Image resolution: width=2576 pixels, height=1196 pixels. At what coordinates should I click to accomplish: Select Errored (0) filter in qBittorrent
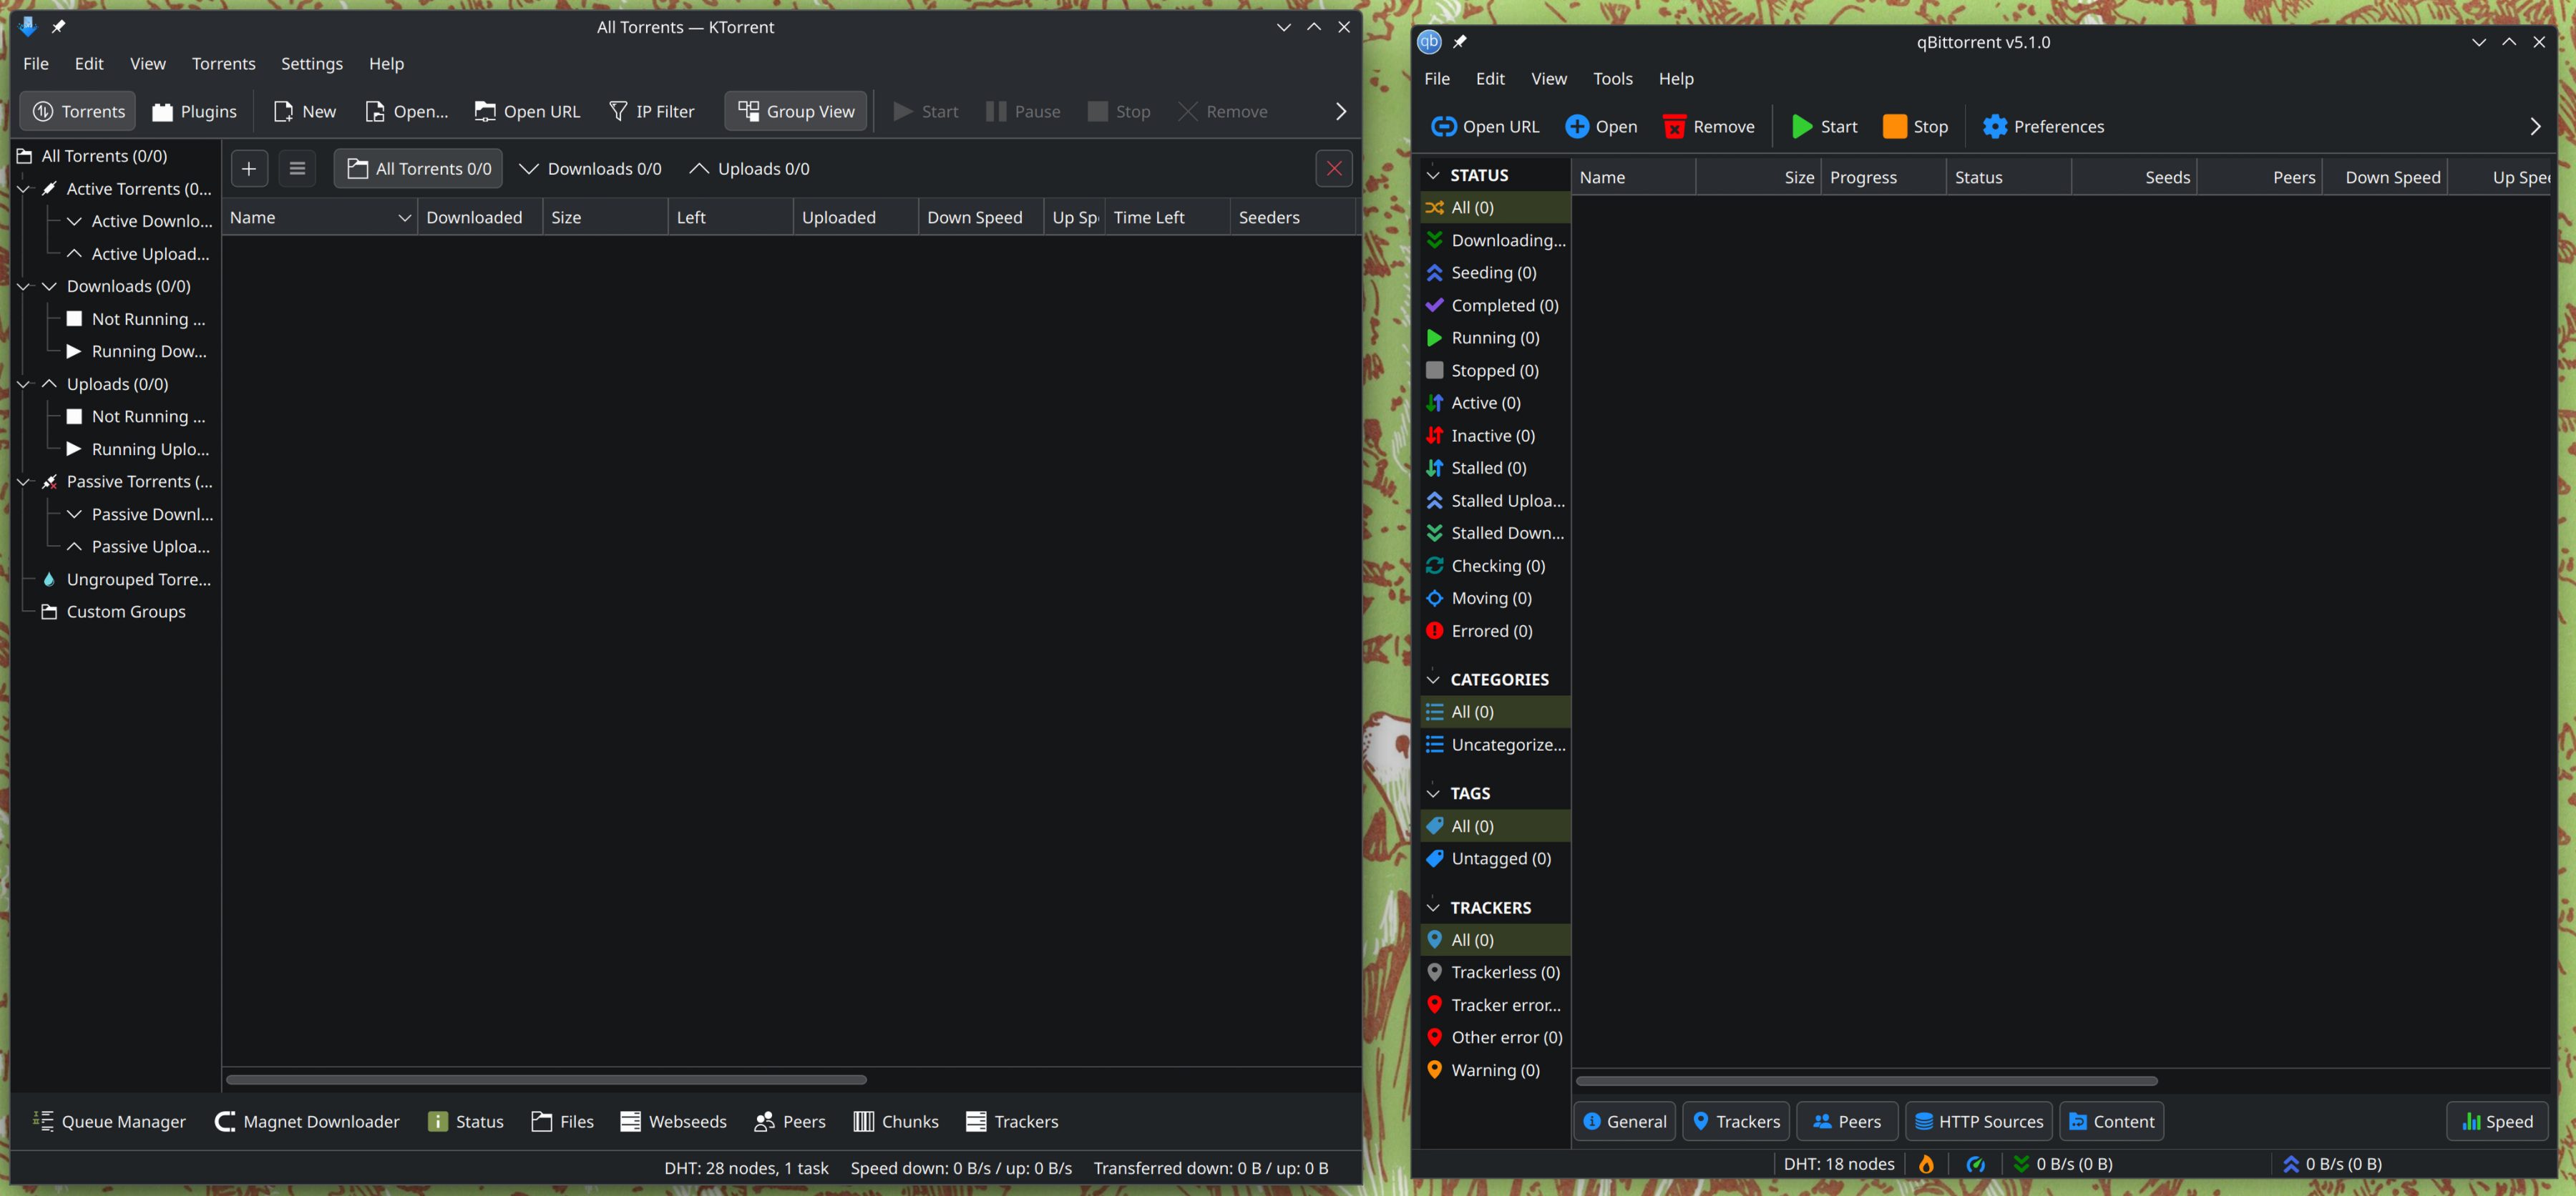click(1495, 630)
